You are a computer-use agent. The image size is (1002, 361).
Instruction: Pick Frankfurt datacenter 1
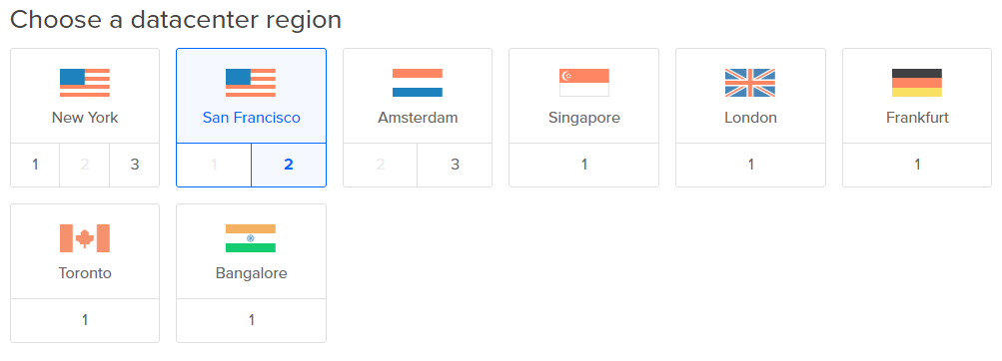[x=917, y=165]
